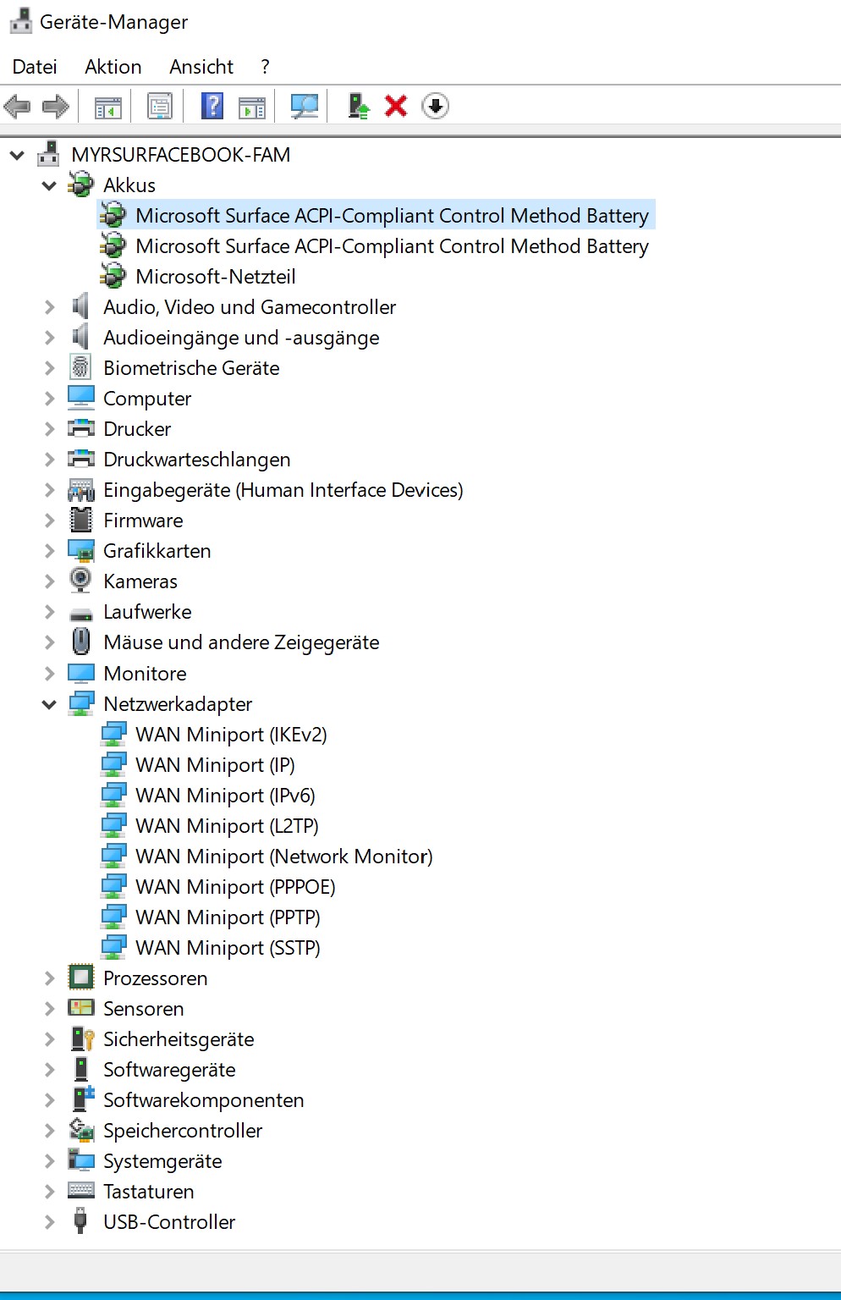Select WAN Miniport (IKEv2)
This screenshot has width=841, height=1300.
click(231, 735)
